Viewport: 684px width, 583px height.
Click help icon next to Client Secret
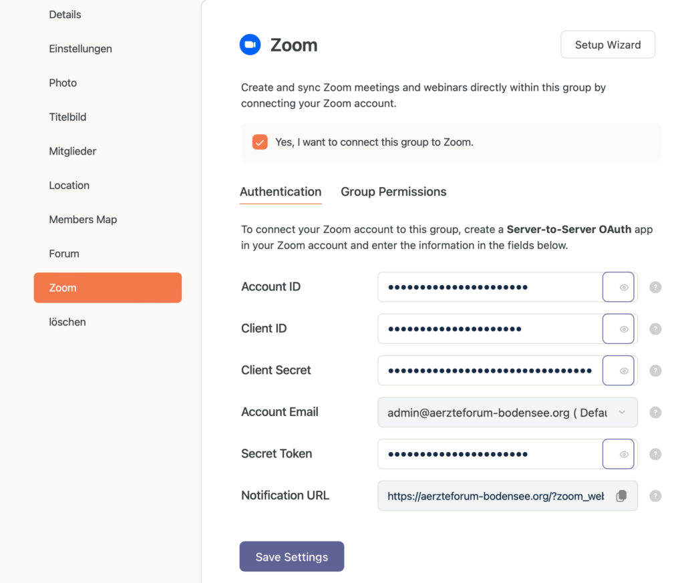[x=655, y=371]
